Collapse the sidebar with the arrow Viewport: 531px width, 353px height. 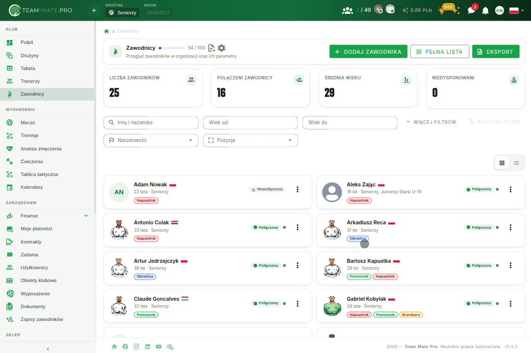[x=48, y=349]
